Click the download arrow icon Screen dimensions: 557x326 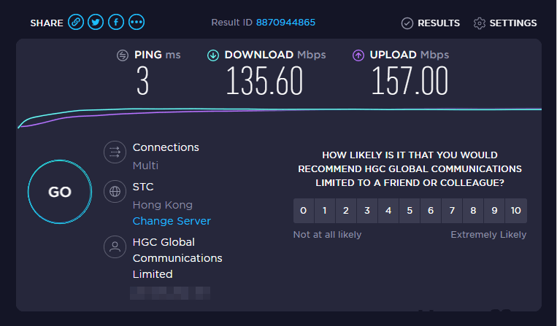click(213, 55)
